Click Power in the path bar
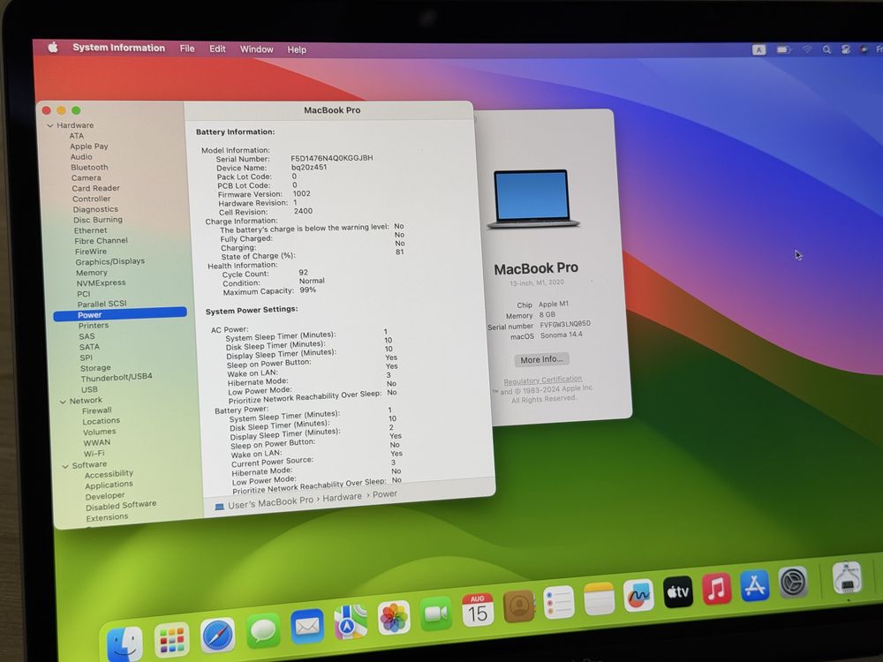Image resolution: width=883 pixels, height=662 pixels. (x=385, y=493)
